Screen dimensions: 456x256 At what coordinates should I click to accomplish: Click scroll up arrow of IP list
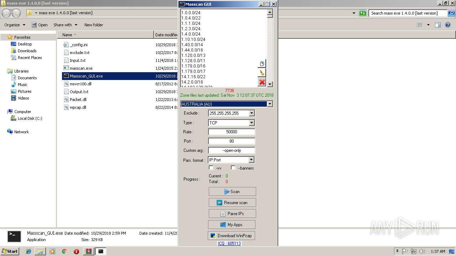pos(270,12)
